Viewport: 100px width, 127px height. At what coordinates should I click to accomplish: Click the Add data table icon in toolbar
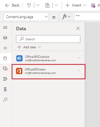[x=93, y=5]
